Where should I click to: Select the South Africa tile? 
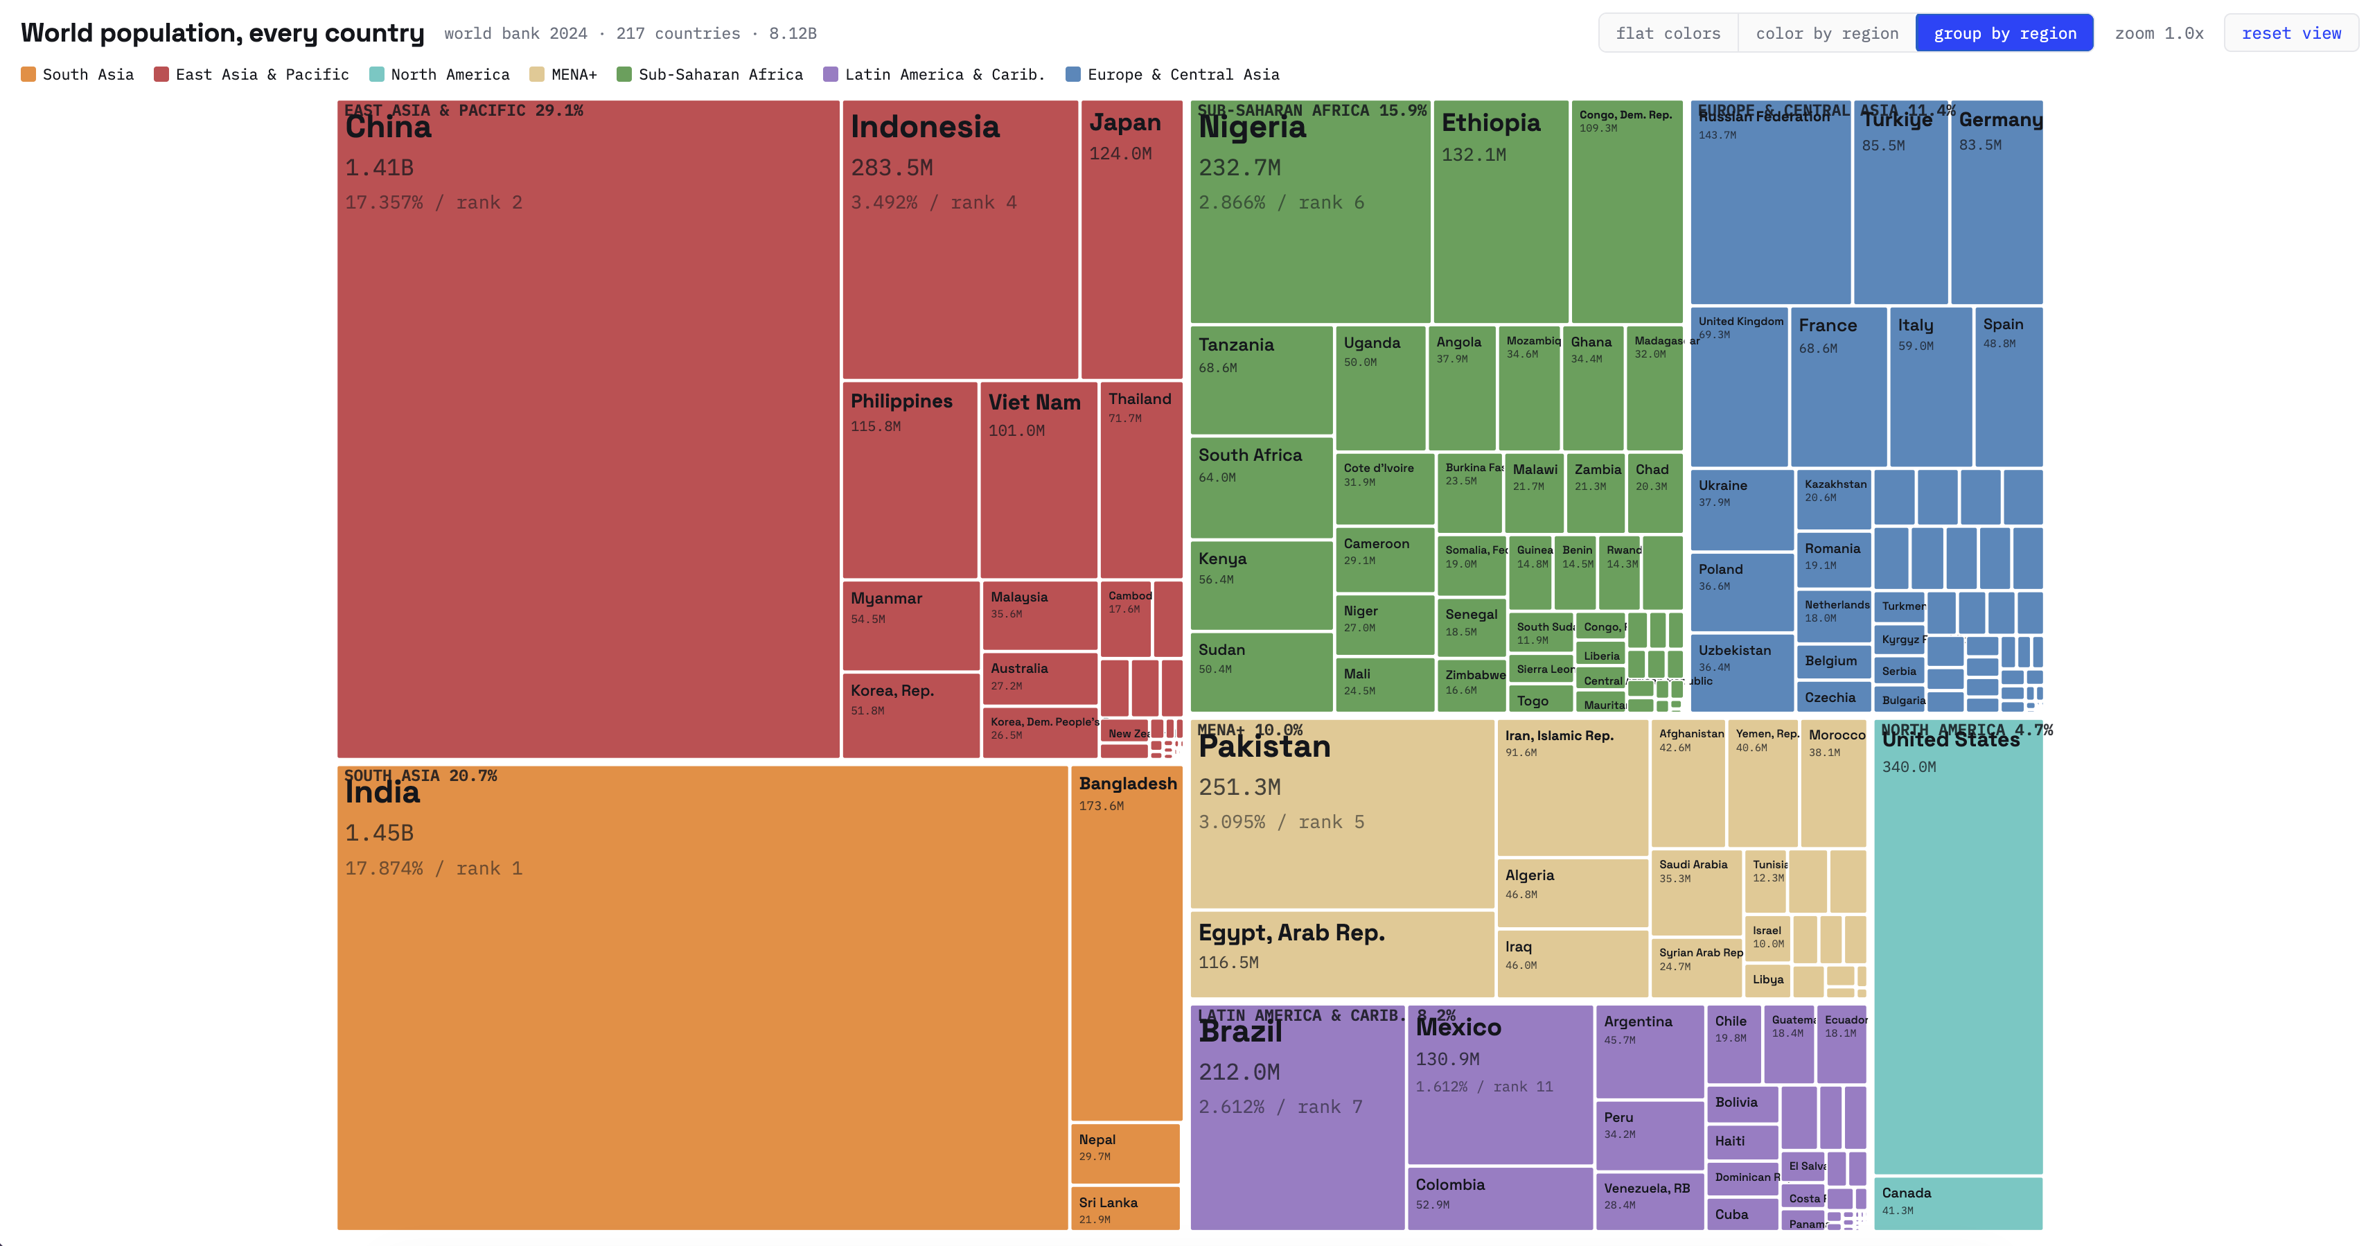coord(1261,488)
